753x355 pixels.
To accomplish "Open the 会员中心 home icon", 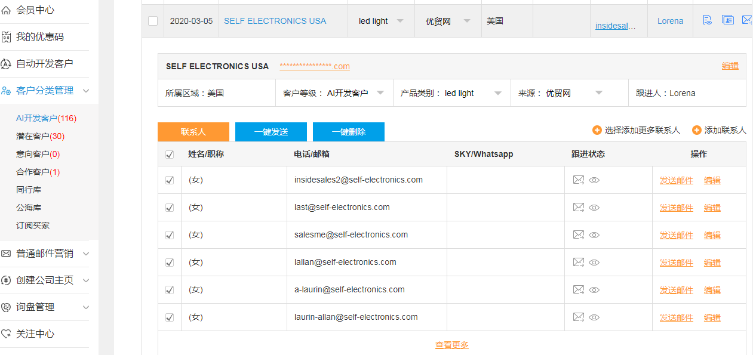I will click(x=5, y=10).
